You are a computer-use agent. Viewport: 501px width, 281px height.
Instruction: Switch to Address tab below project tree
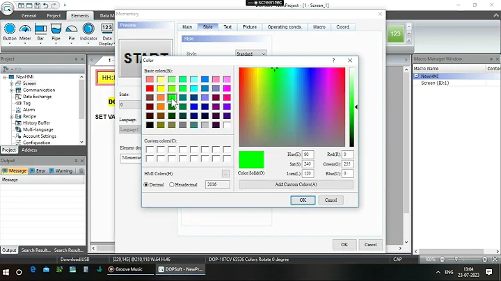pyautogui.click(x=29, y=150)
